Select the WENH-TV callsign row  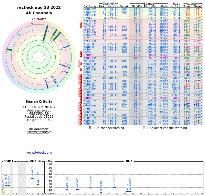point(90,13)
